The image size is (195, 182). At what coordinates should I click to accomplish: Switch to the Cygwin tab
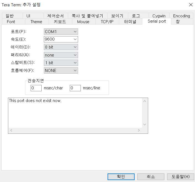pos(159,16)
